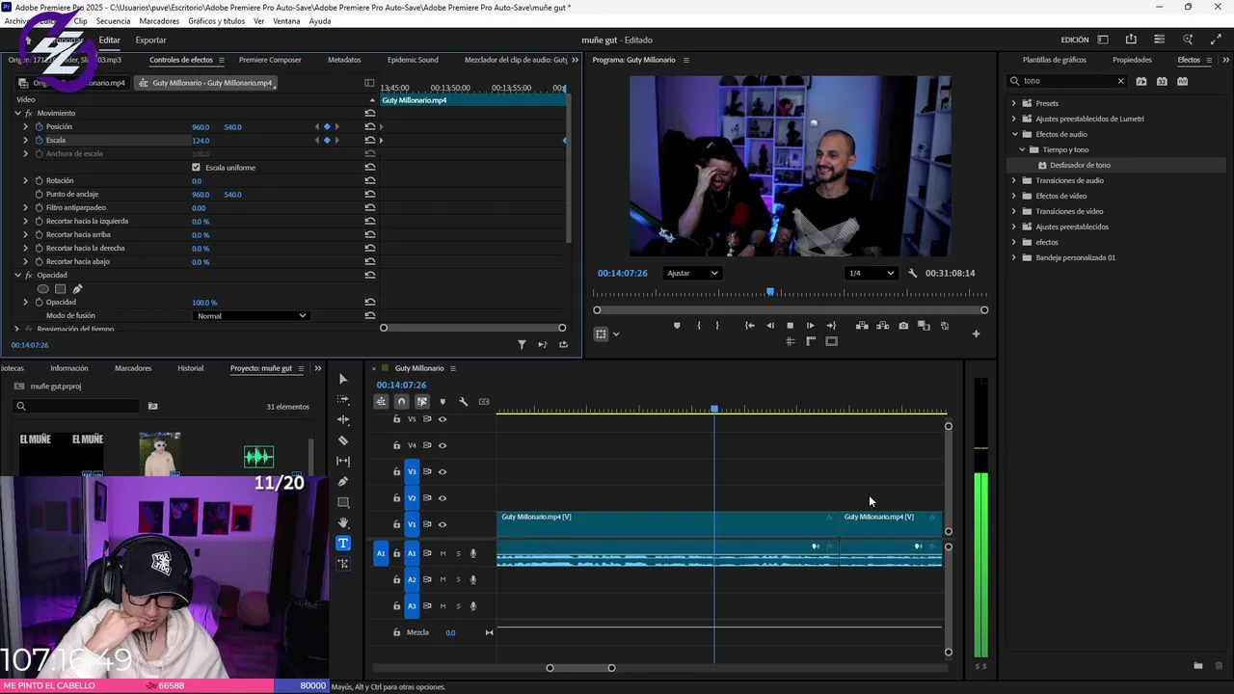Toggle animation stopwatch for Rotación
The height and width of the screenshot is (694, 1234).
(x=39, y=180)
